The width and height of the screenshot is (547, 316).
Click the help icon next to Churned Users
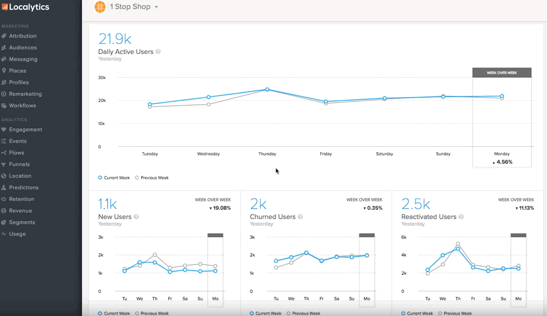pos(300,217)
